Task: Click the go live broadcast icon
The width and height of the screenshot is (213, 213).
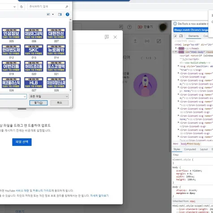Action: click(x=147, y=41)
